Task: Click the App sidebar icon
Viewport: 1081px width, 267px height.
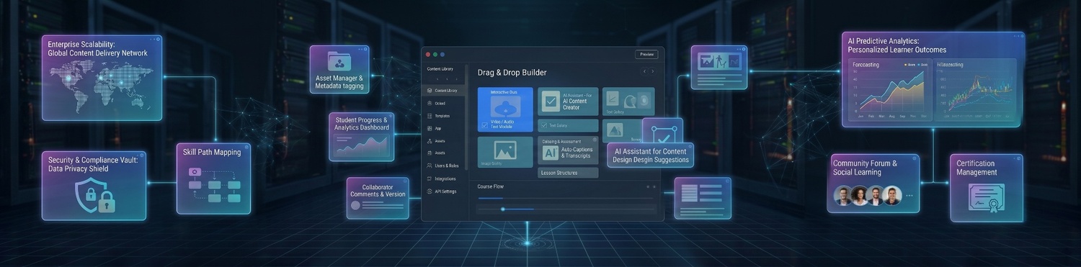Action: point(430,128)
